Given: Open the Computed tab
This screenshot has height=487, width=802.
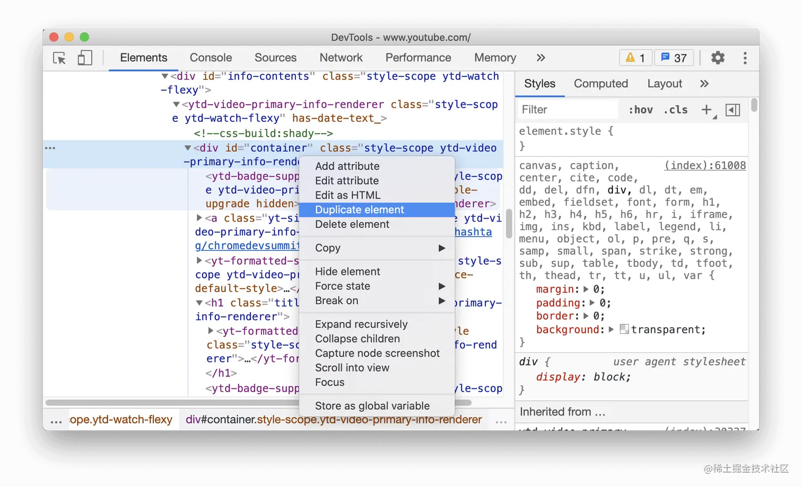Looking at the screenshot, I should click(x=601, y=84).
